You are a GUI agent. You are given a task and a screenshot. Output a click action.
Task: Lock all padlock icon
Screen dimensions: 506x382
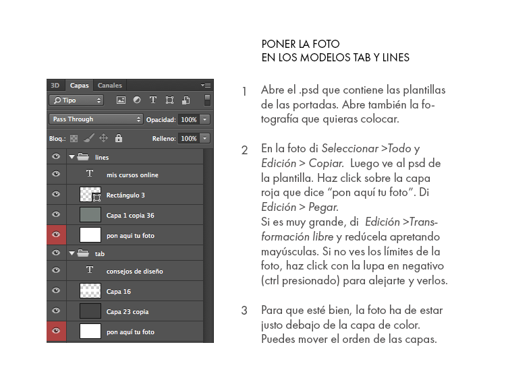pos(119,138)
